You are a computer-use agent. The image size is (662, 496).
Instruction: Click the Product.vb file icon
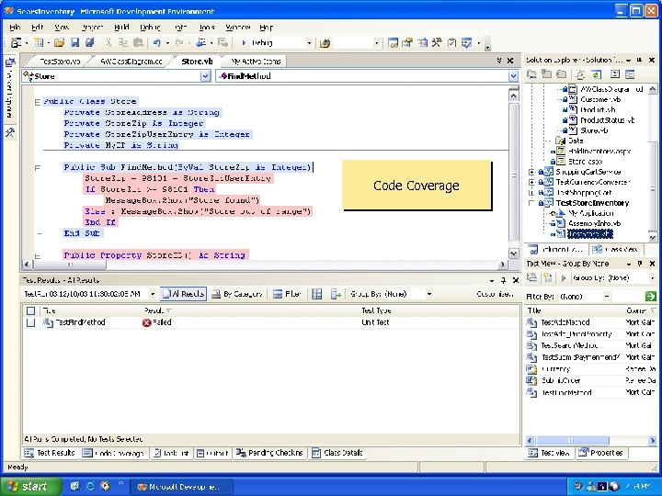[x=572, y=109]
